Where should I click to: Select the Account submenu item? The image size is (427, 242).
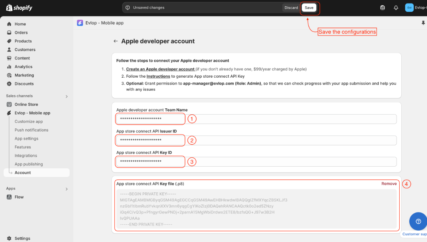36,173
